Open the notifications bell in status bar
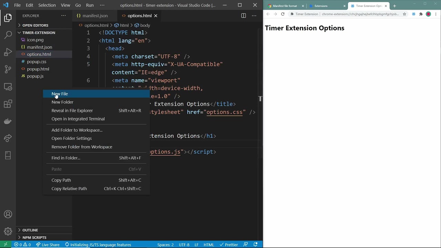 point(256,245)
